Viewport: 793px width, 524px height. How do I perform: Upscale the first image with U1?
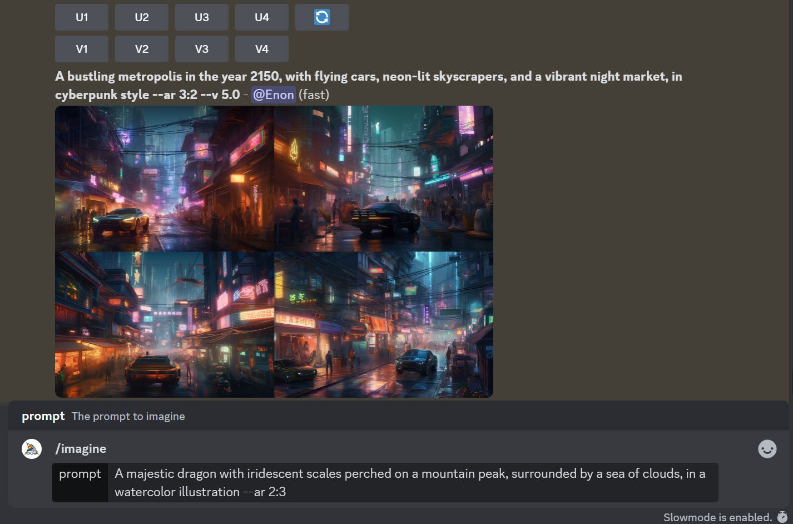point(82,17)
